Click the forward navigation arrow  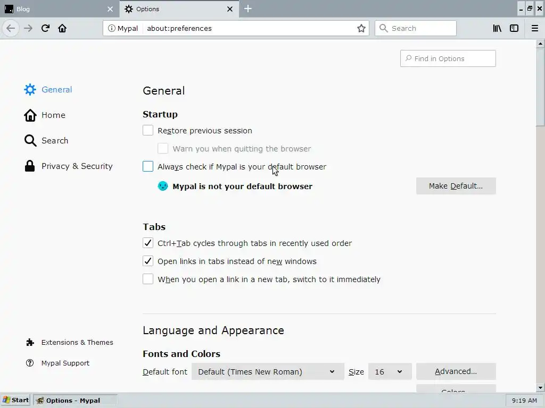[28, 28]
